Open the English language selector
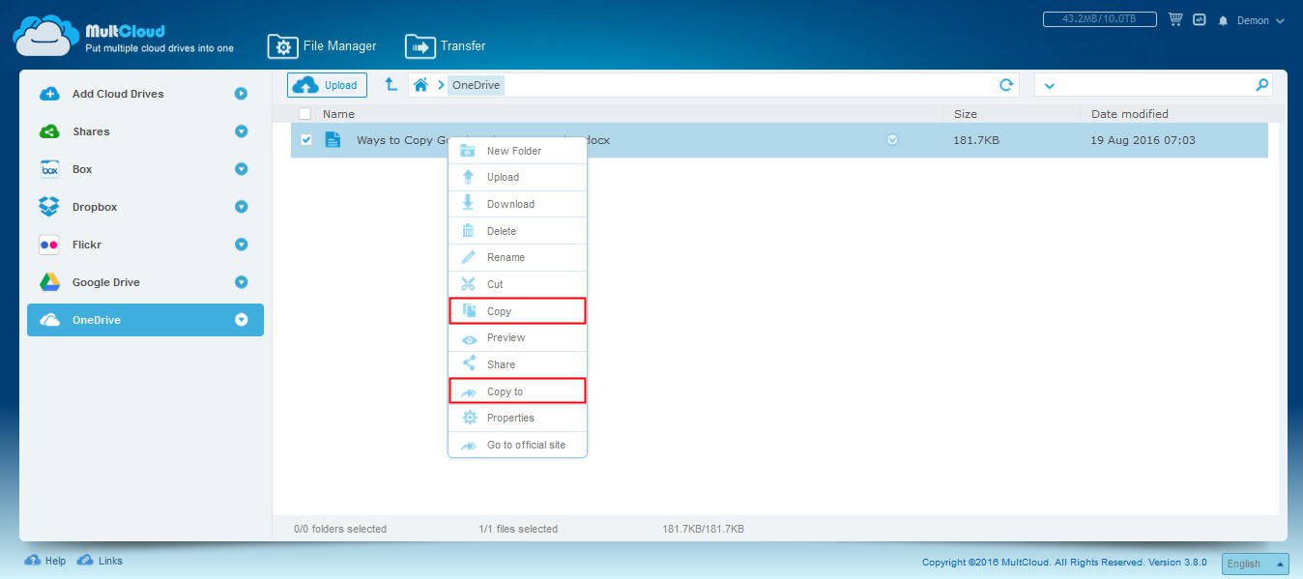Image resolution: width=1303 pixels, height=579 pixels. tap(1256, 564)
